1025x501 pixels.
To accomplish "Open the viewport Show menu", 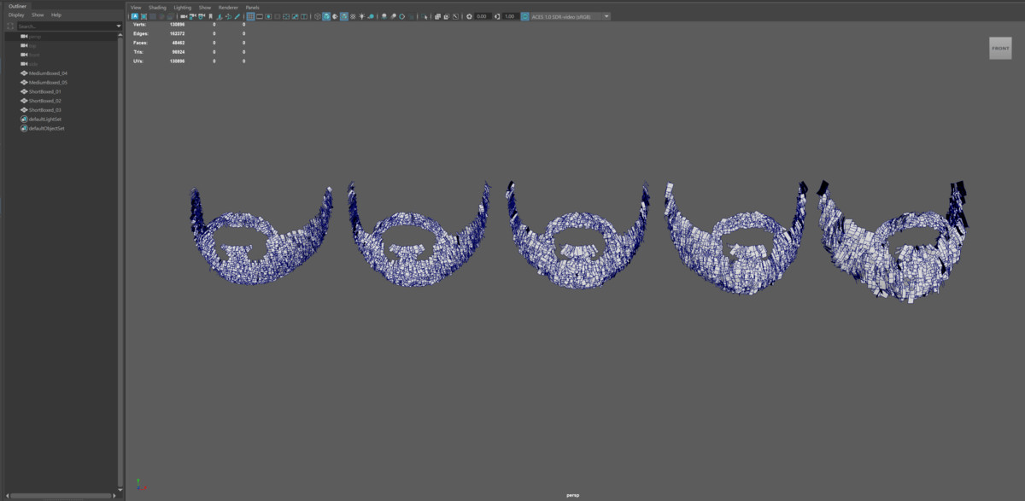I will coord(205,7).
